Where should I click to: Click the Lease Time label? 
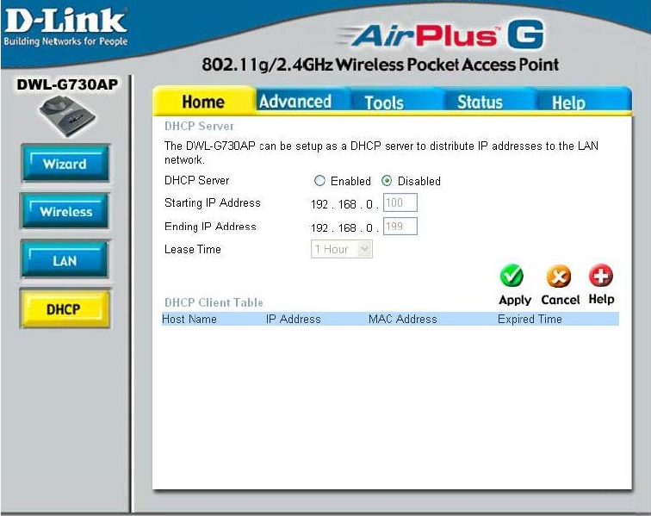tap(193, 249)
